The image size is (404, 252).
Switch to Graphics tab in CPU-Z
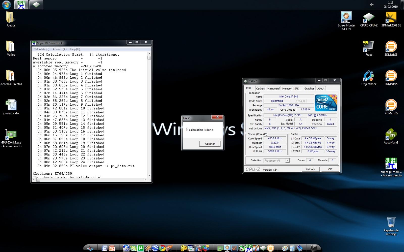[x=309, y=88]
